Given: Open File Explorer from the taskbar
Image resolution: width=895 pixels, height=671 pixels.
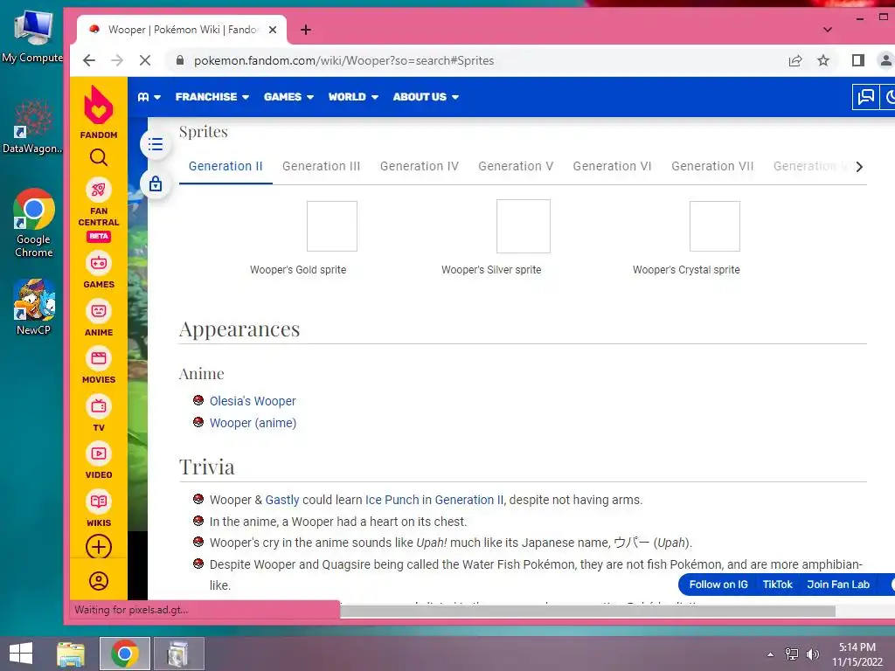Looking at the screenshot, I should pyautogui.click(x=71, y=654).
